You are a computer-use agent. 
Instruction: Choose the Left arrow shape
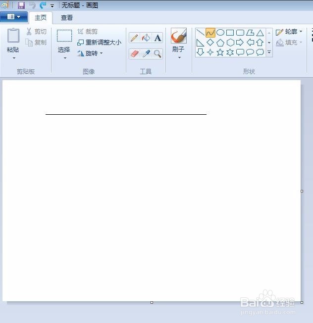pyautogui.click(x=250, y=43)
